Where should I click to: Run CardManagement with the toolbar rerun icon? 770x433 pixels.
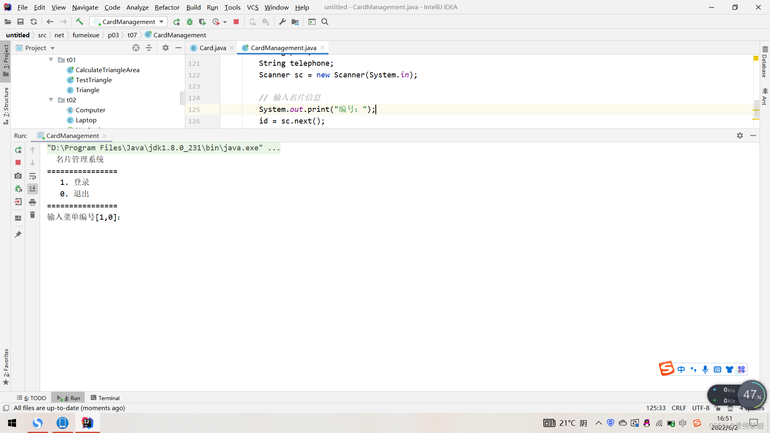tap(176, 22)
